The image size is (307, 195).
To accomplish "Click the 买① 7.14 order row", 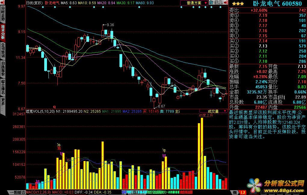I will pyautogui.click(x=268, y=41).
